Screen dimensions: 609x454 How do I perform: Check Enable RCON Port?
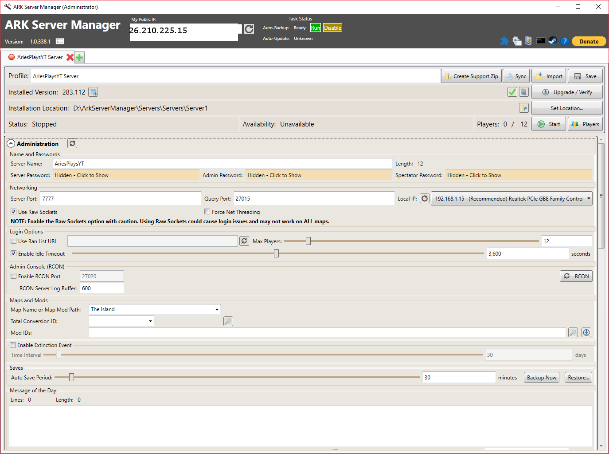coord(14,276)
